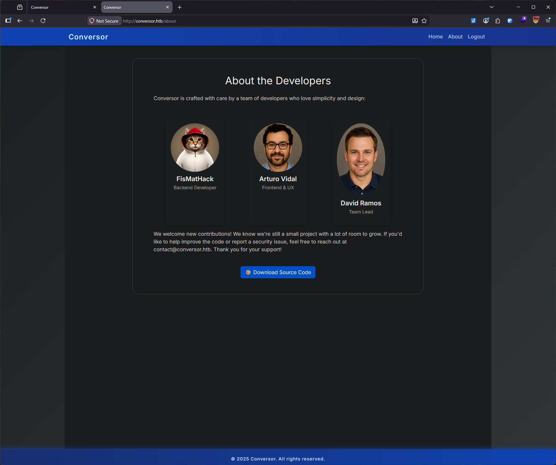Screen dimensions: 556x465
Task: Expand the list all tabs chevron
Action: [492, 7]
